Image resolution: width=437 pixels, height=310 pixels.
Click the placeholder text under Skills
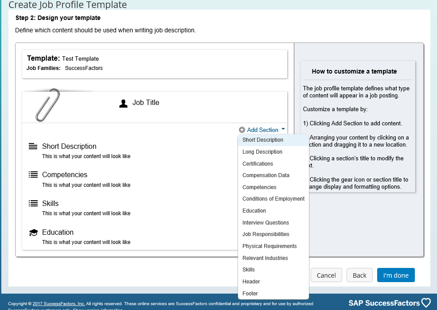(86, 213)
